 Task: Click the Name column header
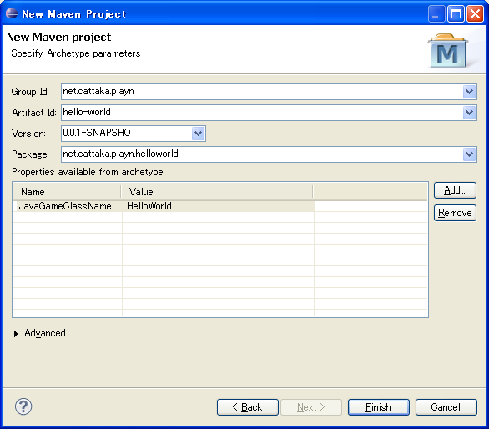coord(67,192)
